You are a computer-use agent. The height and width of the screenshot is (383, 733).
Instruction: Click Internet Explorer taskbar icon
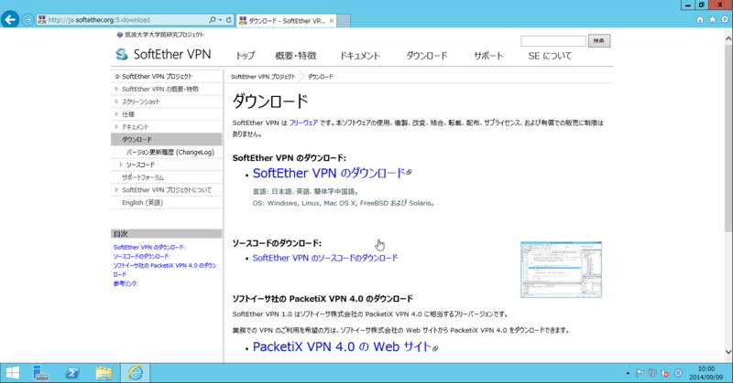tap(135, 373)
